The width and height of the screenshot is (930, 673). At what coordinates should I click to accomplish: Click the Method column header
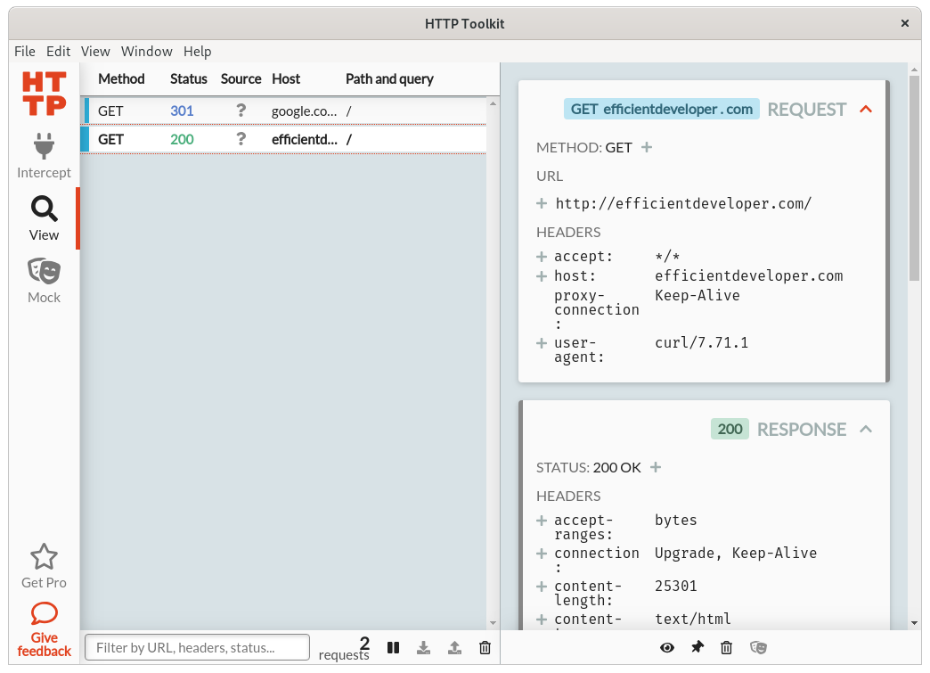tap(121, 79)
